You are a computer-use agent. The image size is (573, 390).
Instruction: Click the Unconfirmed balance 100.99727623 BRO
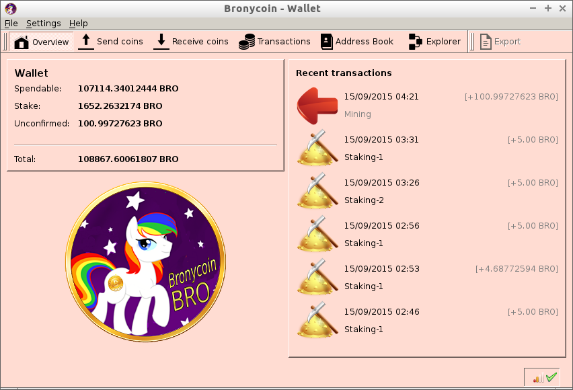pos(120,124)
